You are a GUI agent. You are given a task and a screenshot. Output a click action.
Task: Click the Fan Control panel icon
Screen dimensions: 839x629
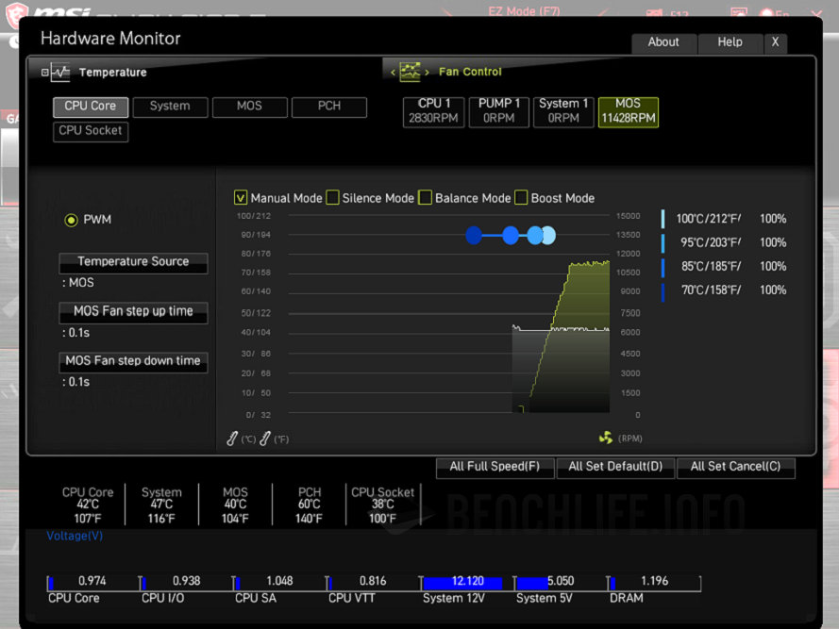click(410, 72)
